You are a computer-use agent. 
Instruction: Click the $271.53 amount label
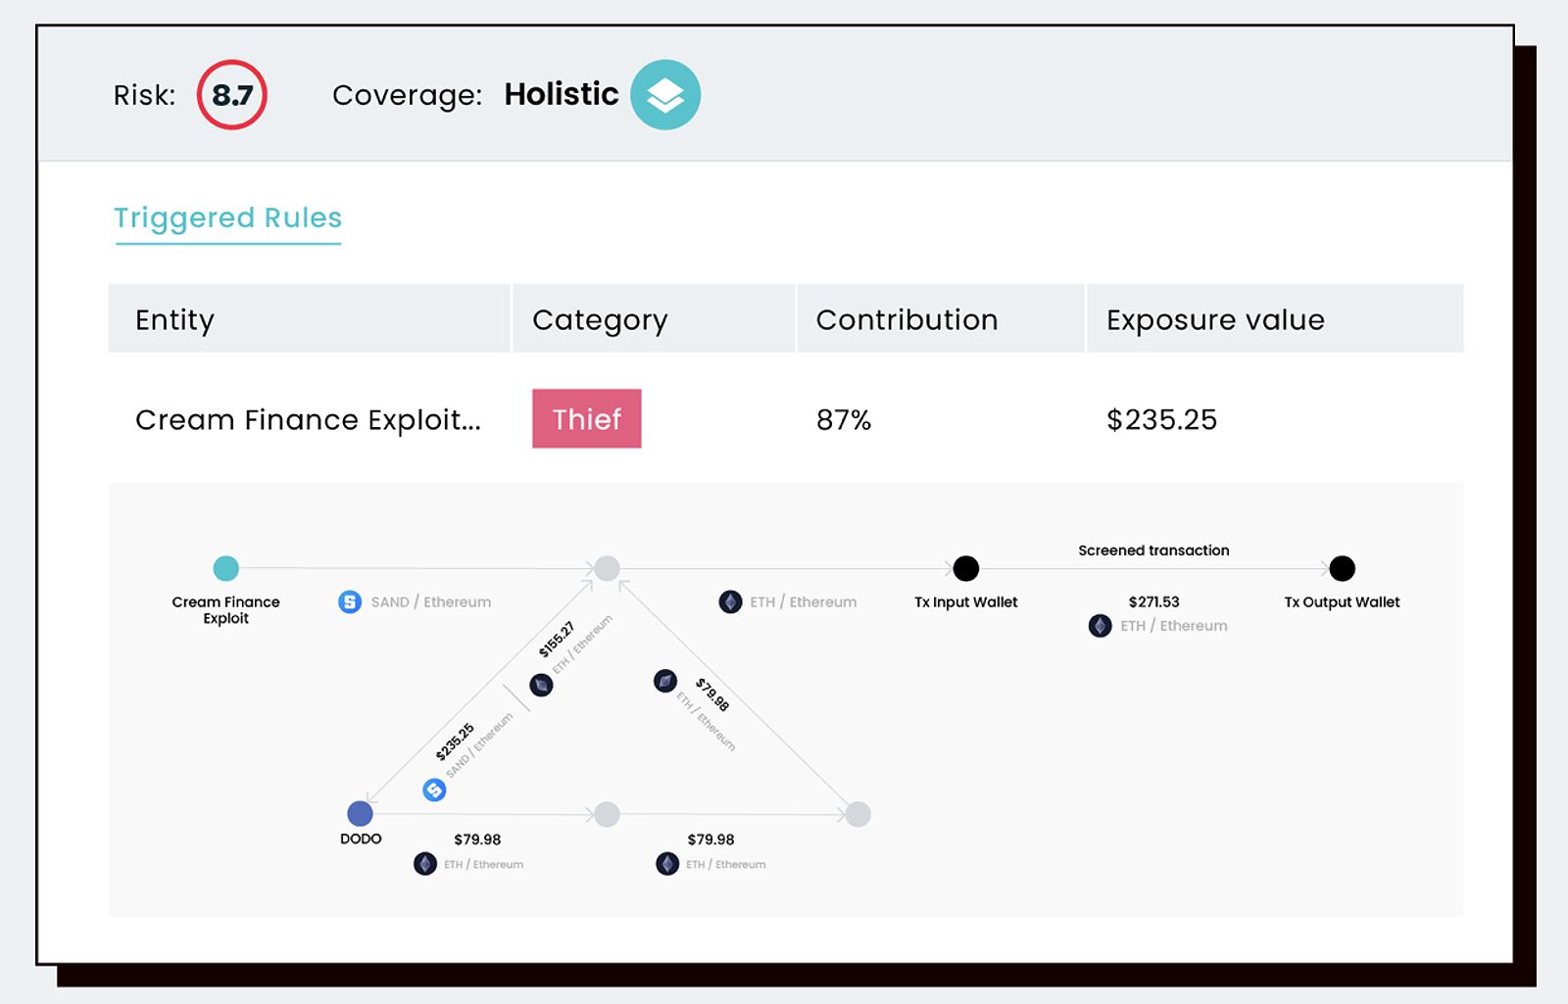coord(1153,601)
